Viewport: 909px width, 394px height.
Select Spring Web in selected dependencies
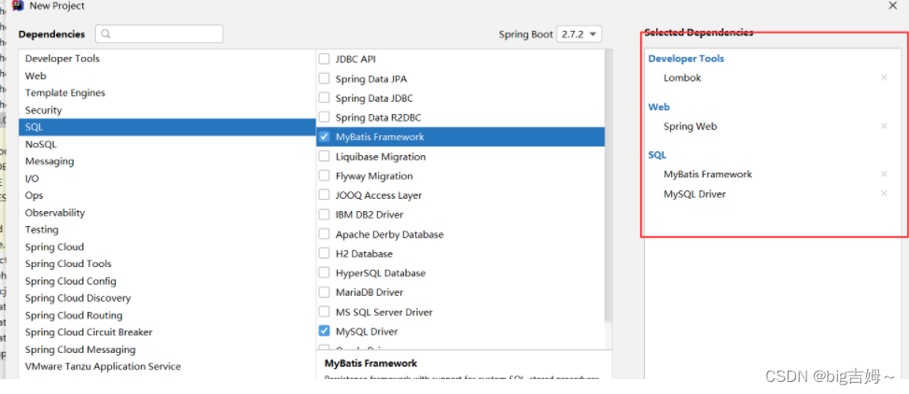690,126
